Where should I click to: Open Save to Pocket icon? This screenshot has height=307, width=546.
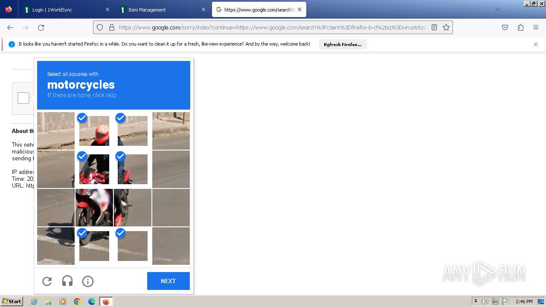[505, 27]
